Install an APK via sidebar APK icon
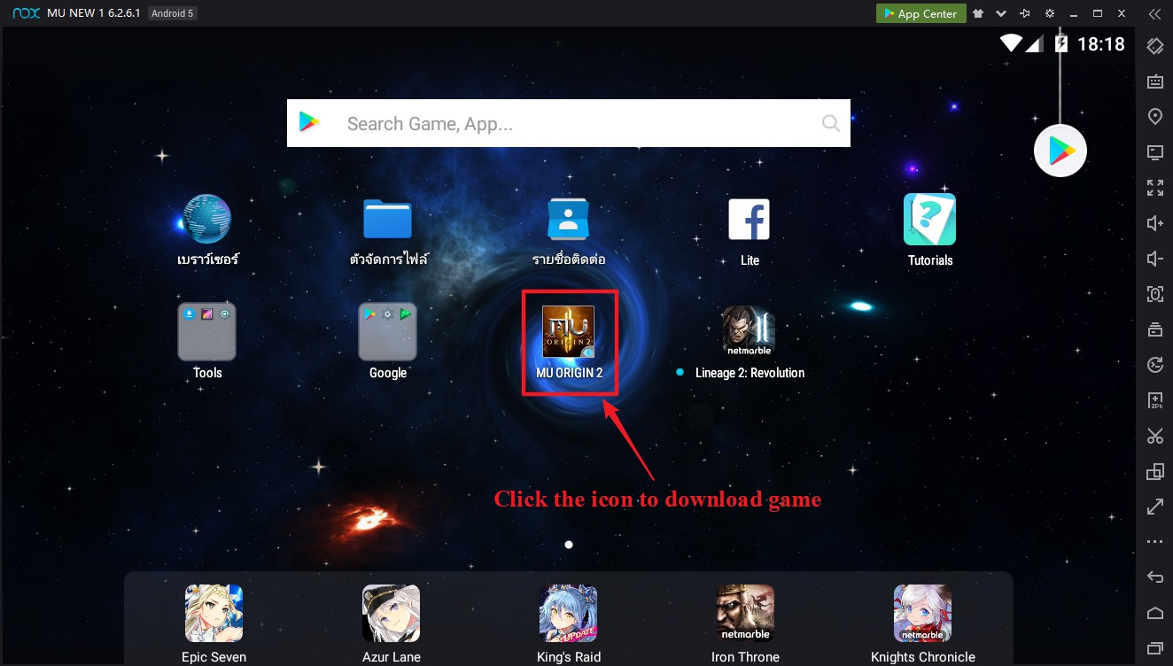The height and width of the screenshot is (666, 1173). coord(1154,400)
